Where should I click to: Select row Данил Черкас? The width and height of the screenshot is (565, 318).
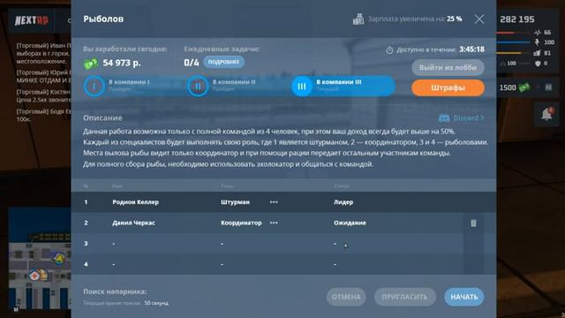point(283,223)
